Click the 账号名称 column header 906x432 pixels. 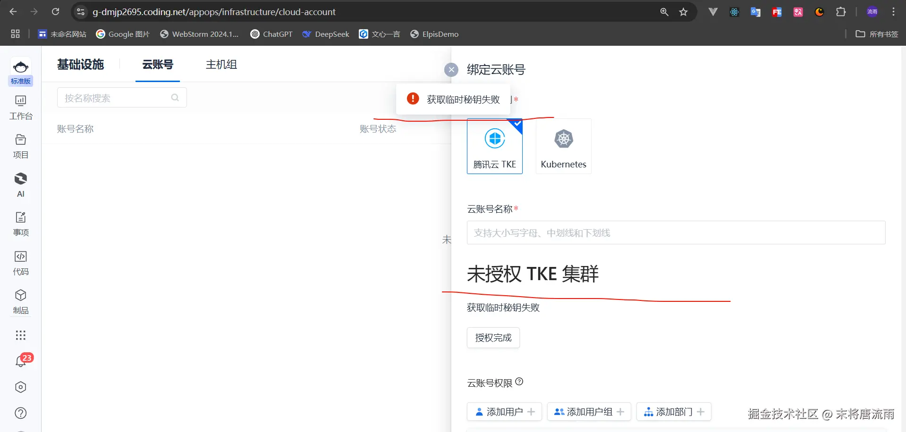pos(76,129)
